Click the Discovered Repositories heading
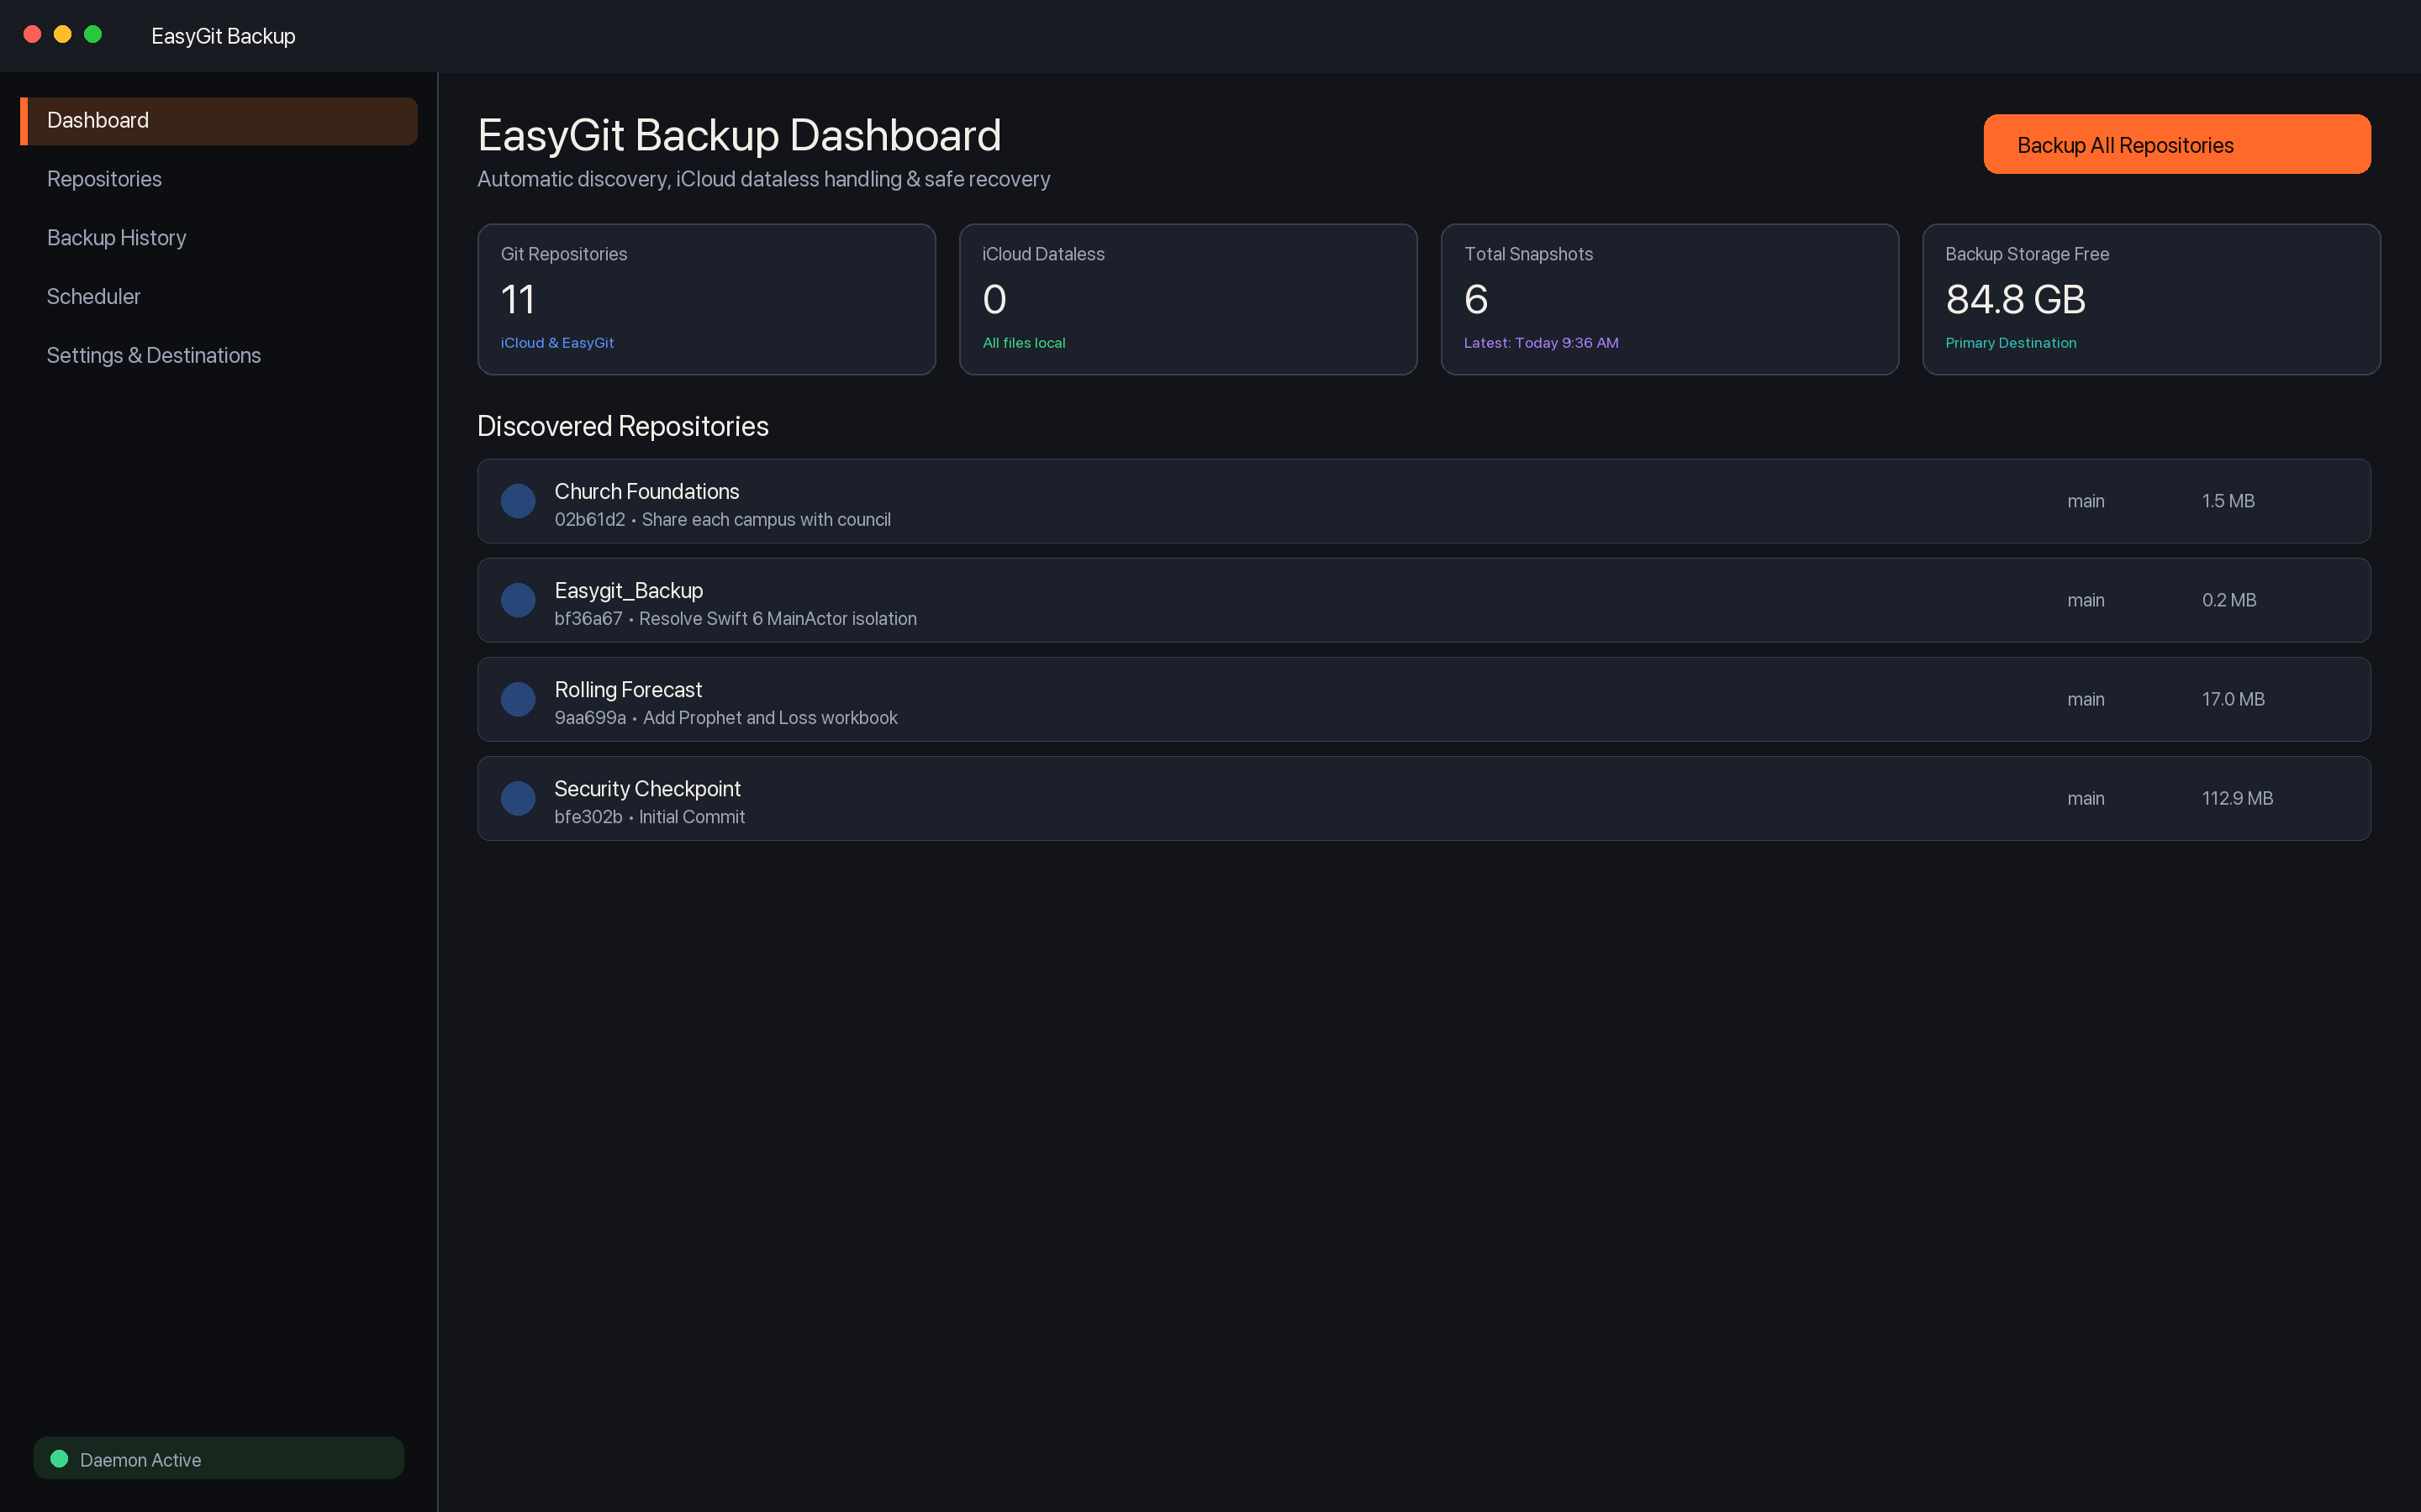The width and height of the screenshot is (2421, 1512). pos(622,427)
